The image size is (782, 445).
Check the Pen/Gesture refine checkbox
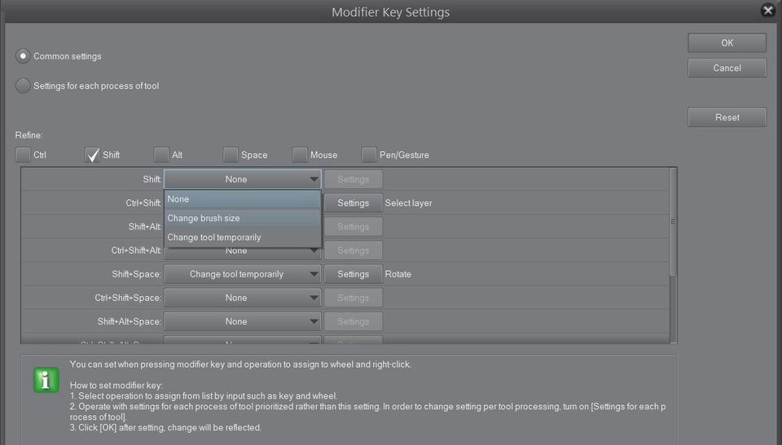click(x=369, y=155)
